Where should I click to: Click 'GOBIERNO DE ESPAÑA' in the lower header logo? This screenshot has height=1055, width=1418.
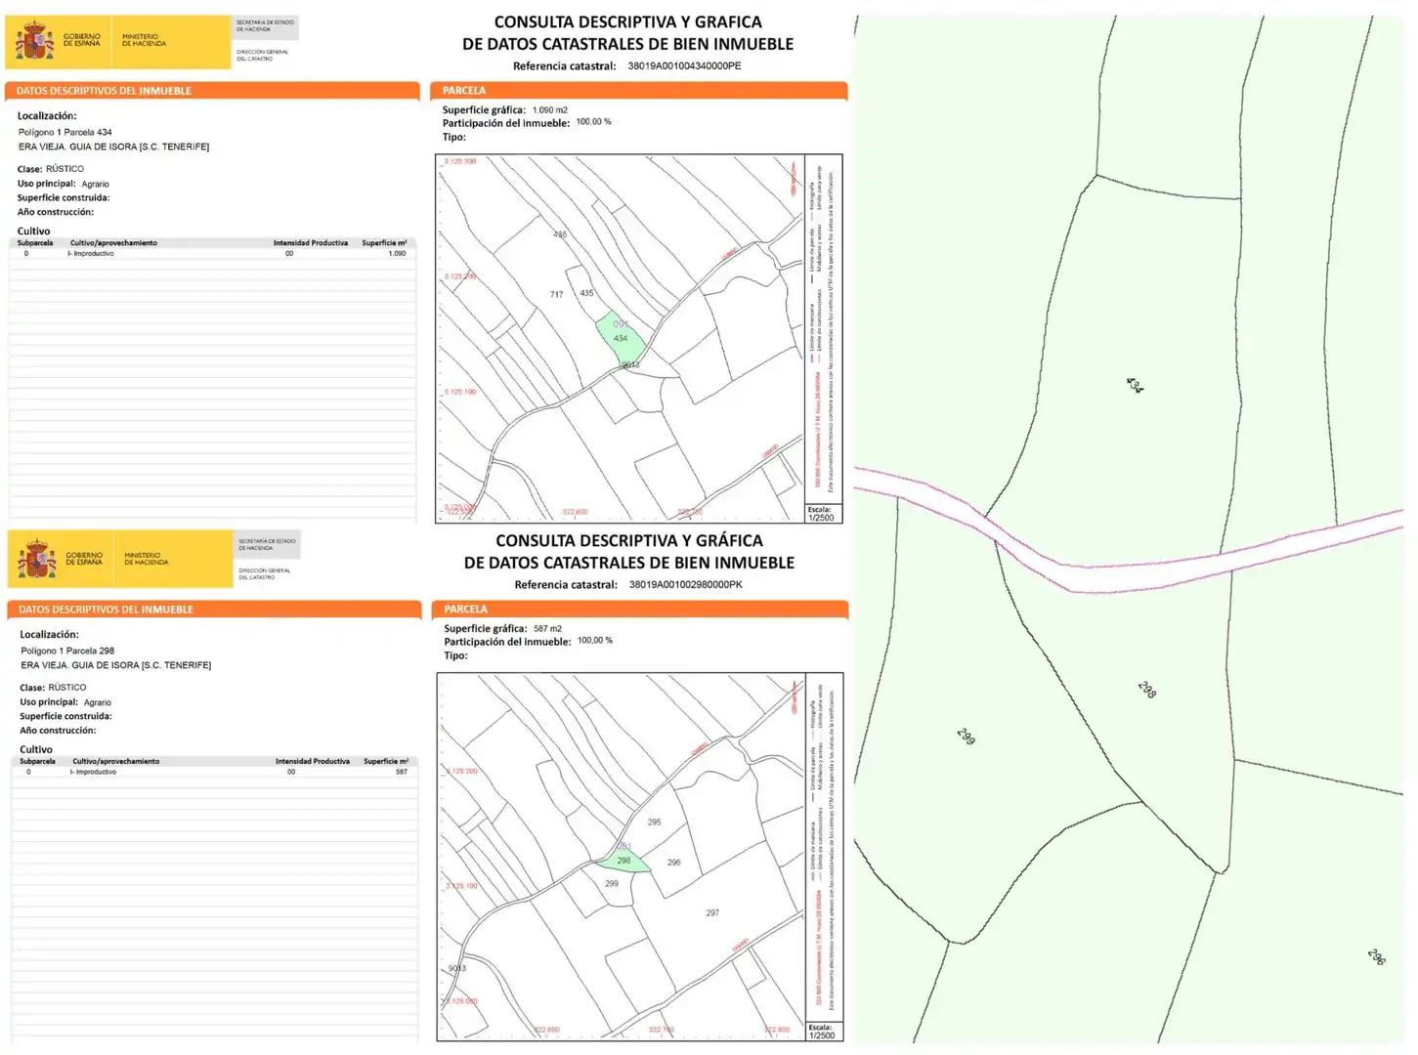84,559
